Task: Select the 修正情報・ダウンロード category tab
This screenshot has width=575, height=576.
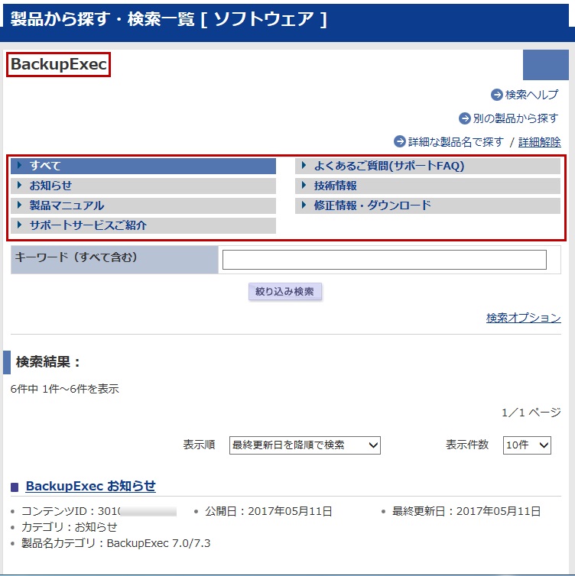Action: [x=427, y=205]
